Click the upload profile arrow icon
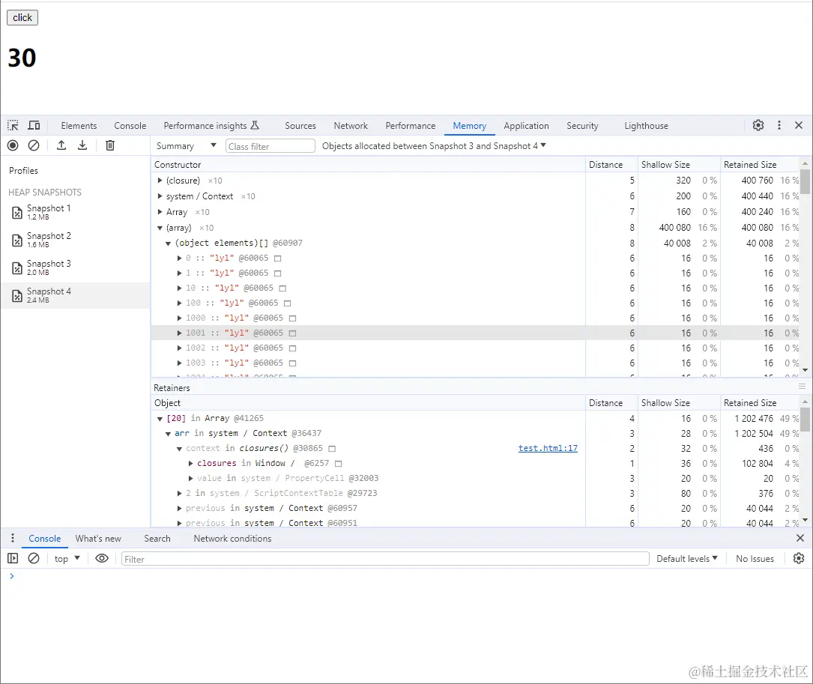Viewport: 813px width, 684px height. pyautogui.click(x=61, y=146)
